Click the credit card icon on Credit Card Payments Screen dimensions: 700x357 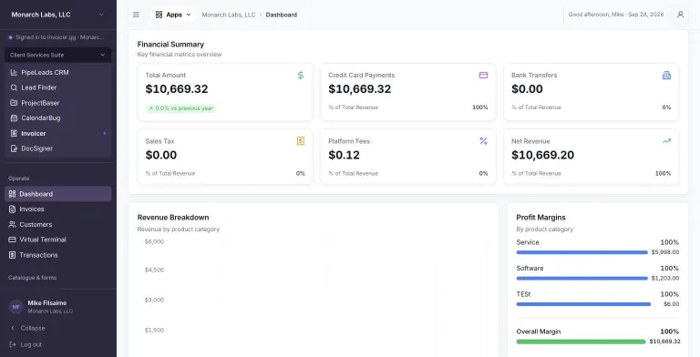click(x=483, y=76)
